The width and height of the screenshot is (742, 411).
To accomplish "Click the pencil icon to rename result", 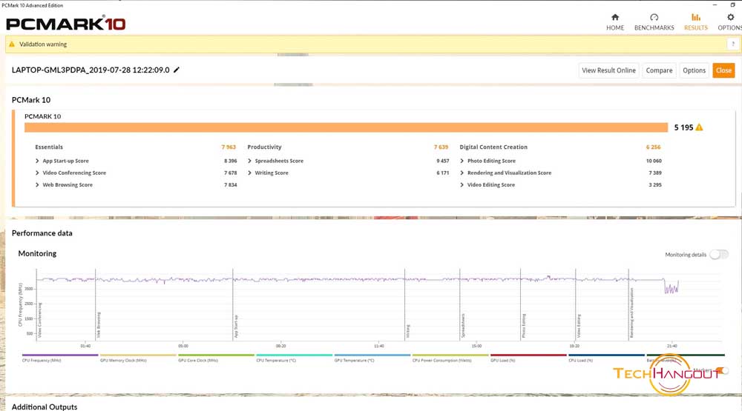I will click(177, 70).
